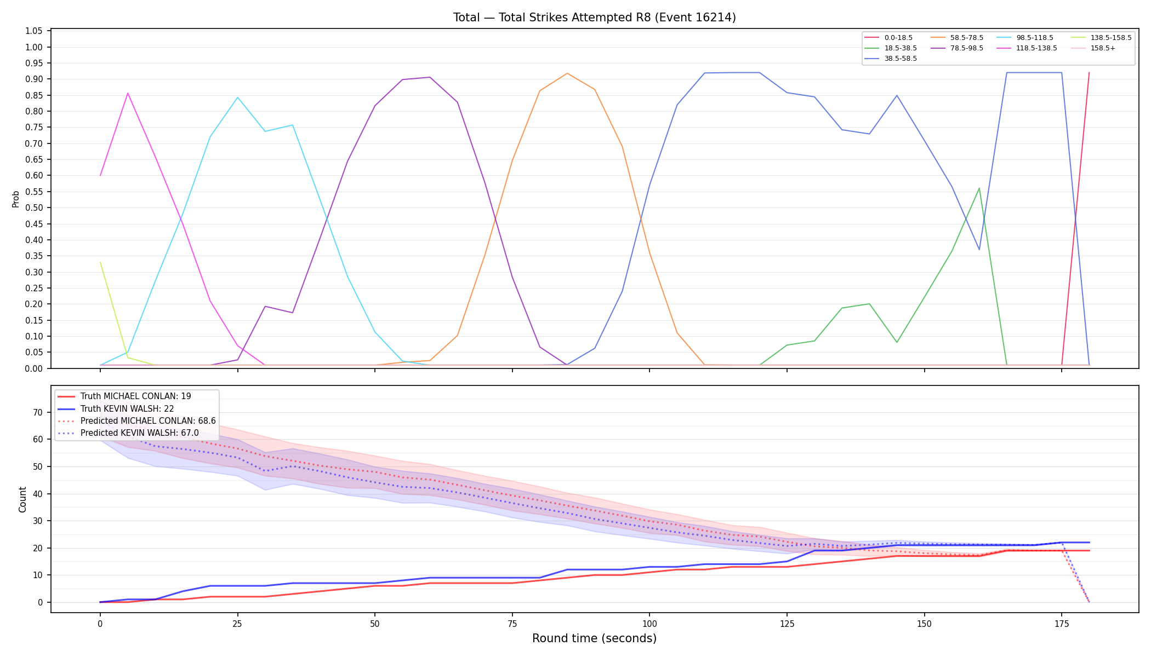Click the 40 tick on Count axis

click(38, 494)
